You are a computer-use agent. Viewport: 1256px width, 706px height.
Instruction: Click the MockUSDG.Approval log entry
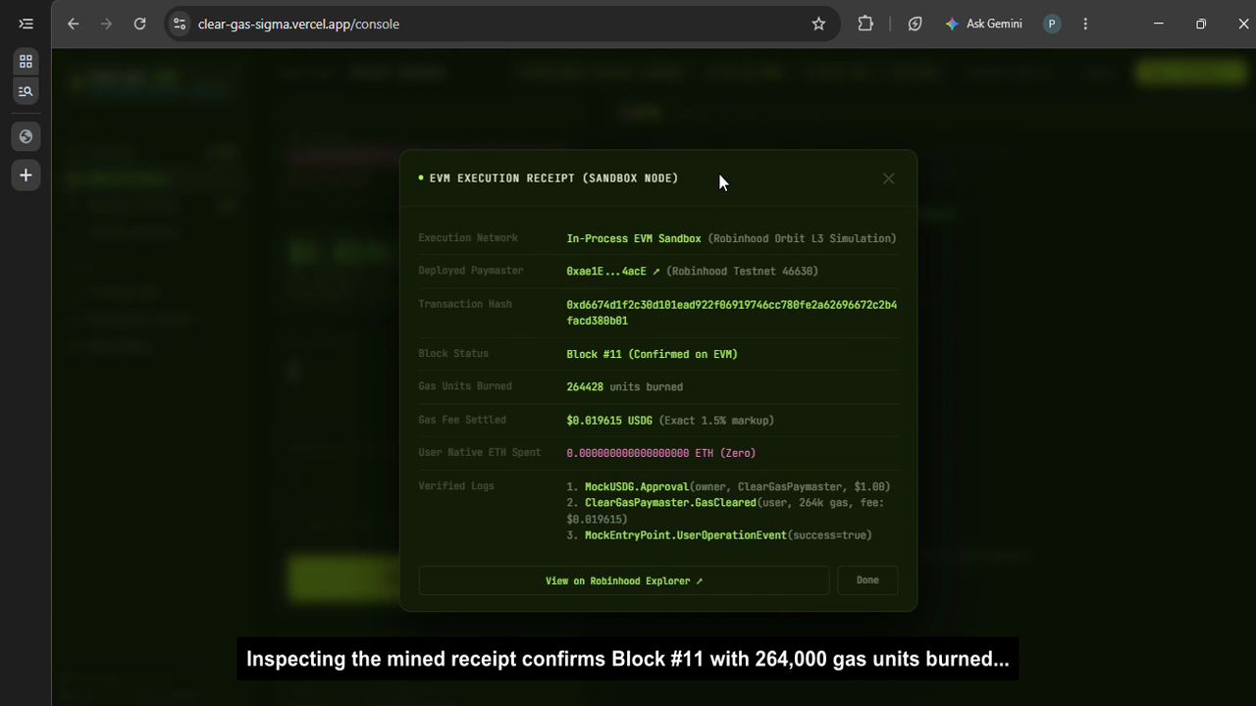point(728,486)
